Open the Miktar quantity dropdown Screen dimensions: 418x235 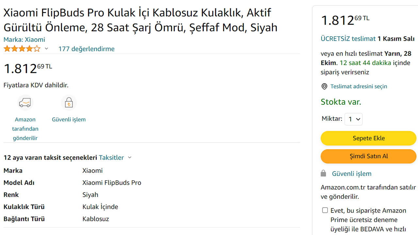coord(354,119)
